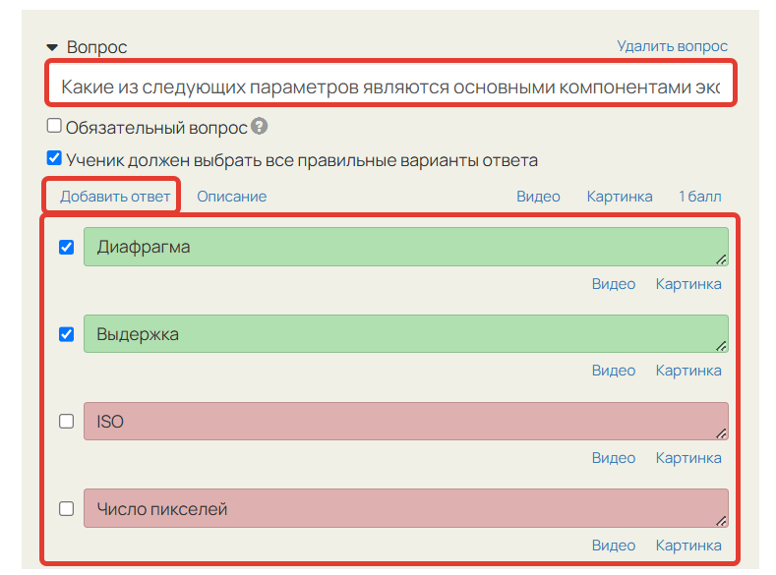Screen dimensions: 776x575
Task: Edit the ISO answer field
Action: 406,422
